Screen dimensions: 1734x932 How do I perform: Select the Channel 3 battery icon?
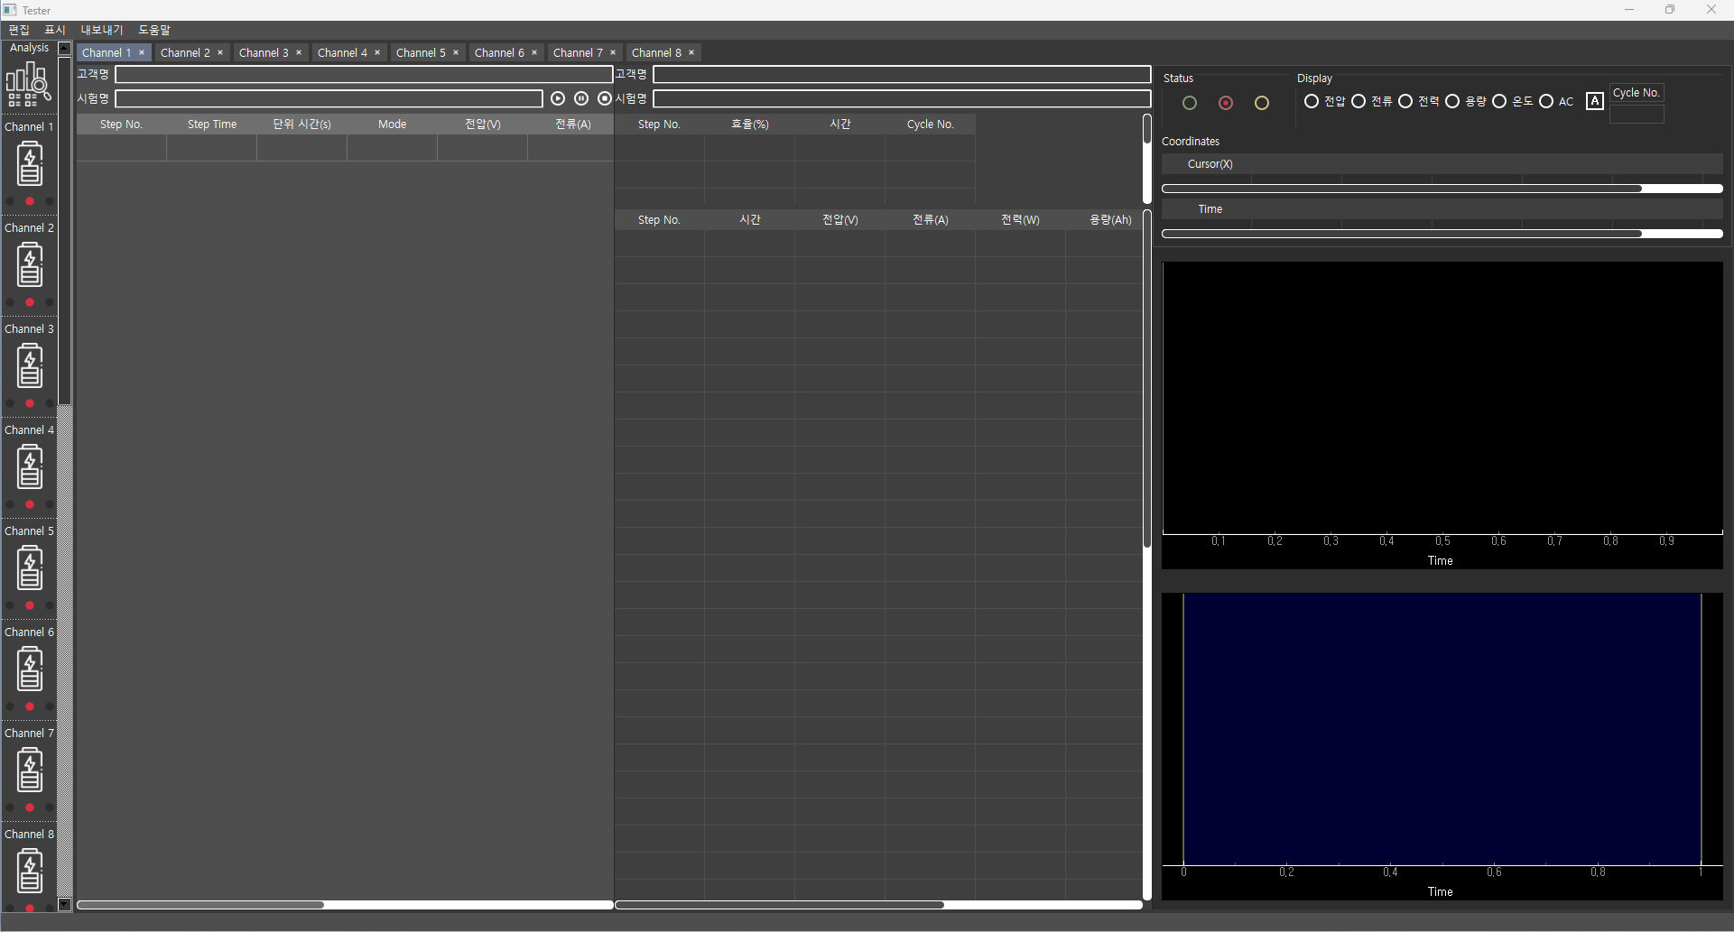[30, 366]
